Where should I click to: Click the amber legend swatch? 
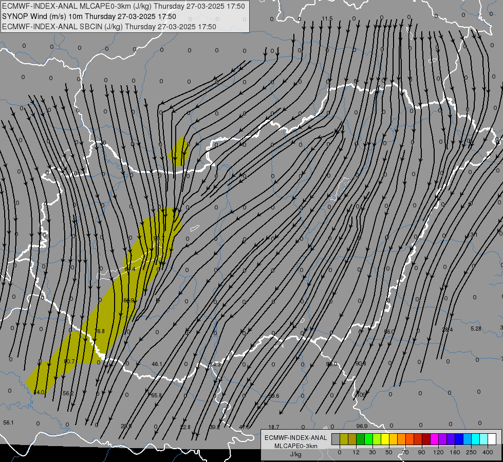tap(393, 439)
